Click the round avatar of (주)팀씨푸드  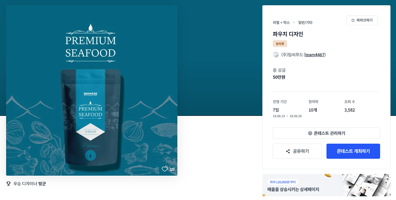pos(276,55)
